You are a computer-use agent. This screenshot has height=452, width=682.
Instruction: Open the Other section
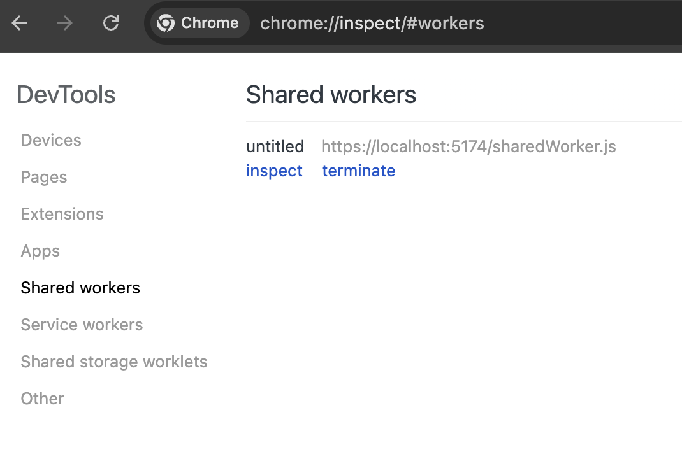click(x=42, y=399)
